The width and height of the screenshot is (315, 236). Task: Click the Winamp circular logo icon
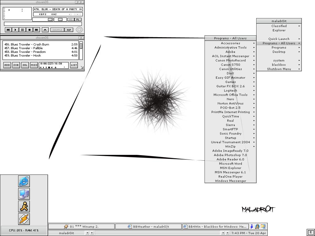click(x=79, y=30)
